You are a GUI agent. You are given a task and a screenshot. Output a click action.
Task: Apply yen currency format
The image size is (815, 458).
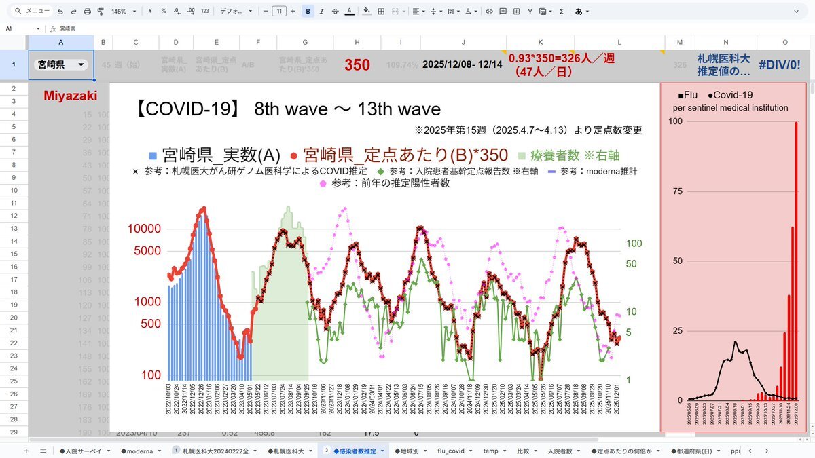coord(151,12)
